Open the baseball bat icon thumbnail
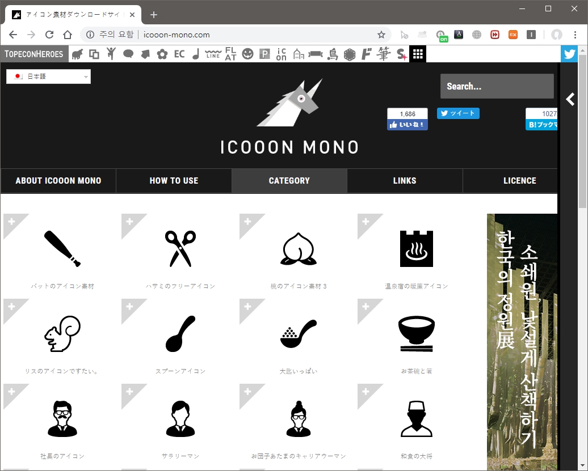Viewport: 588px width, 471px height. point(62,249)
